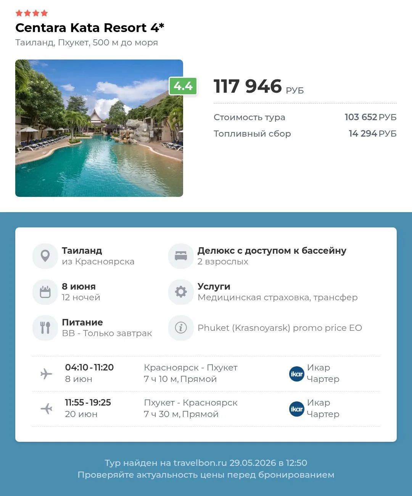Click the '8 июн' outbound flight date
412x496 pixels.
(x=79, y=379)
